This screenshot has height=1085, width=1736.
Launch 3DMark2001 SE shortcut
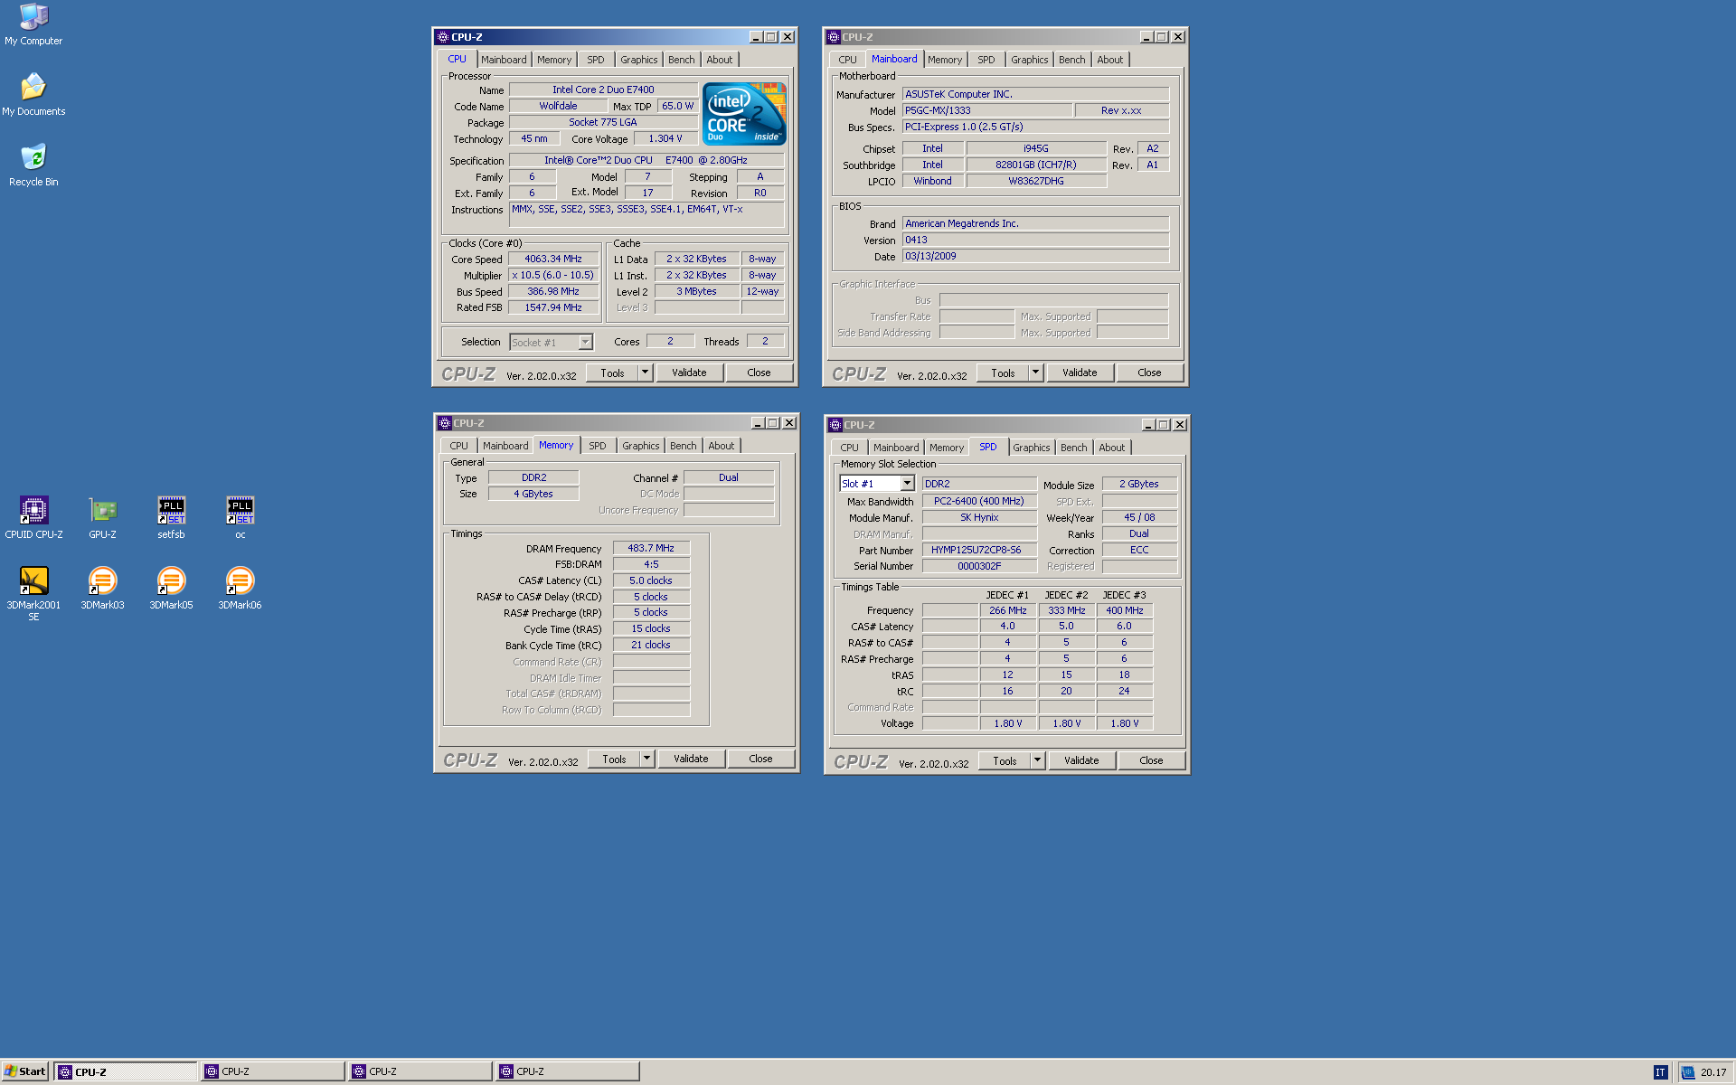[33, 593]
